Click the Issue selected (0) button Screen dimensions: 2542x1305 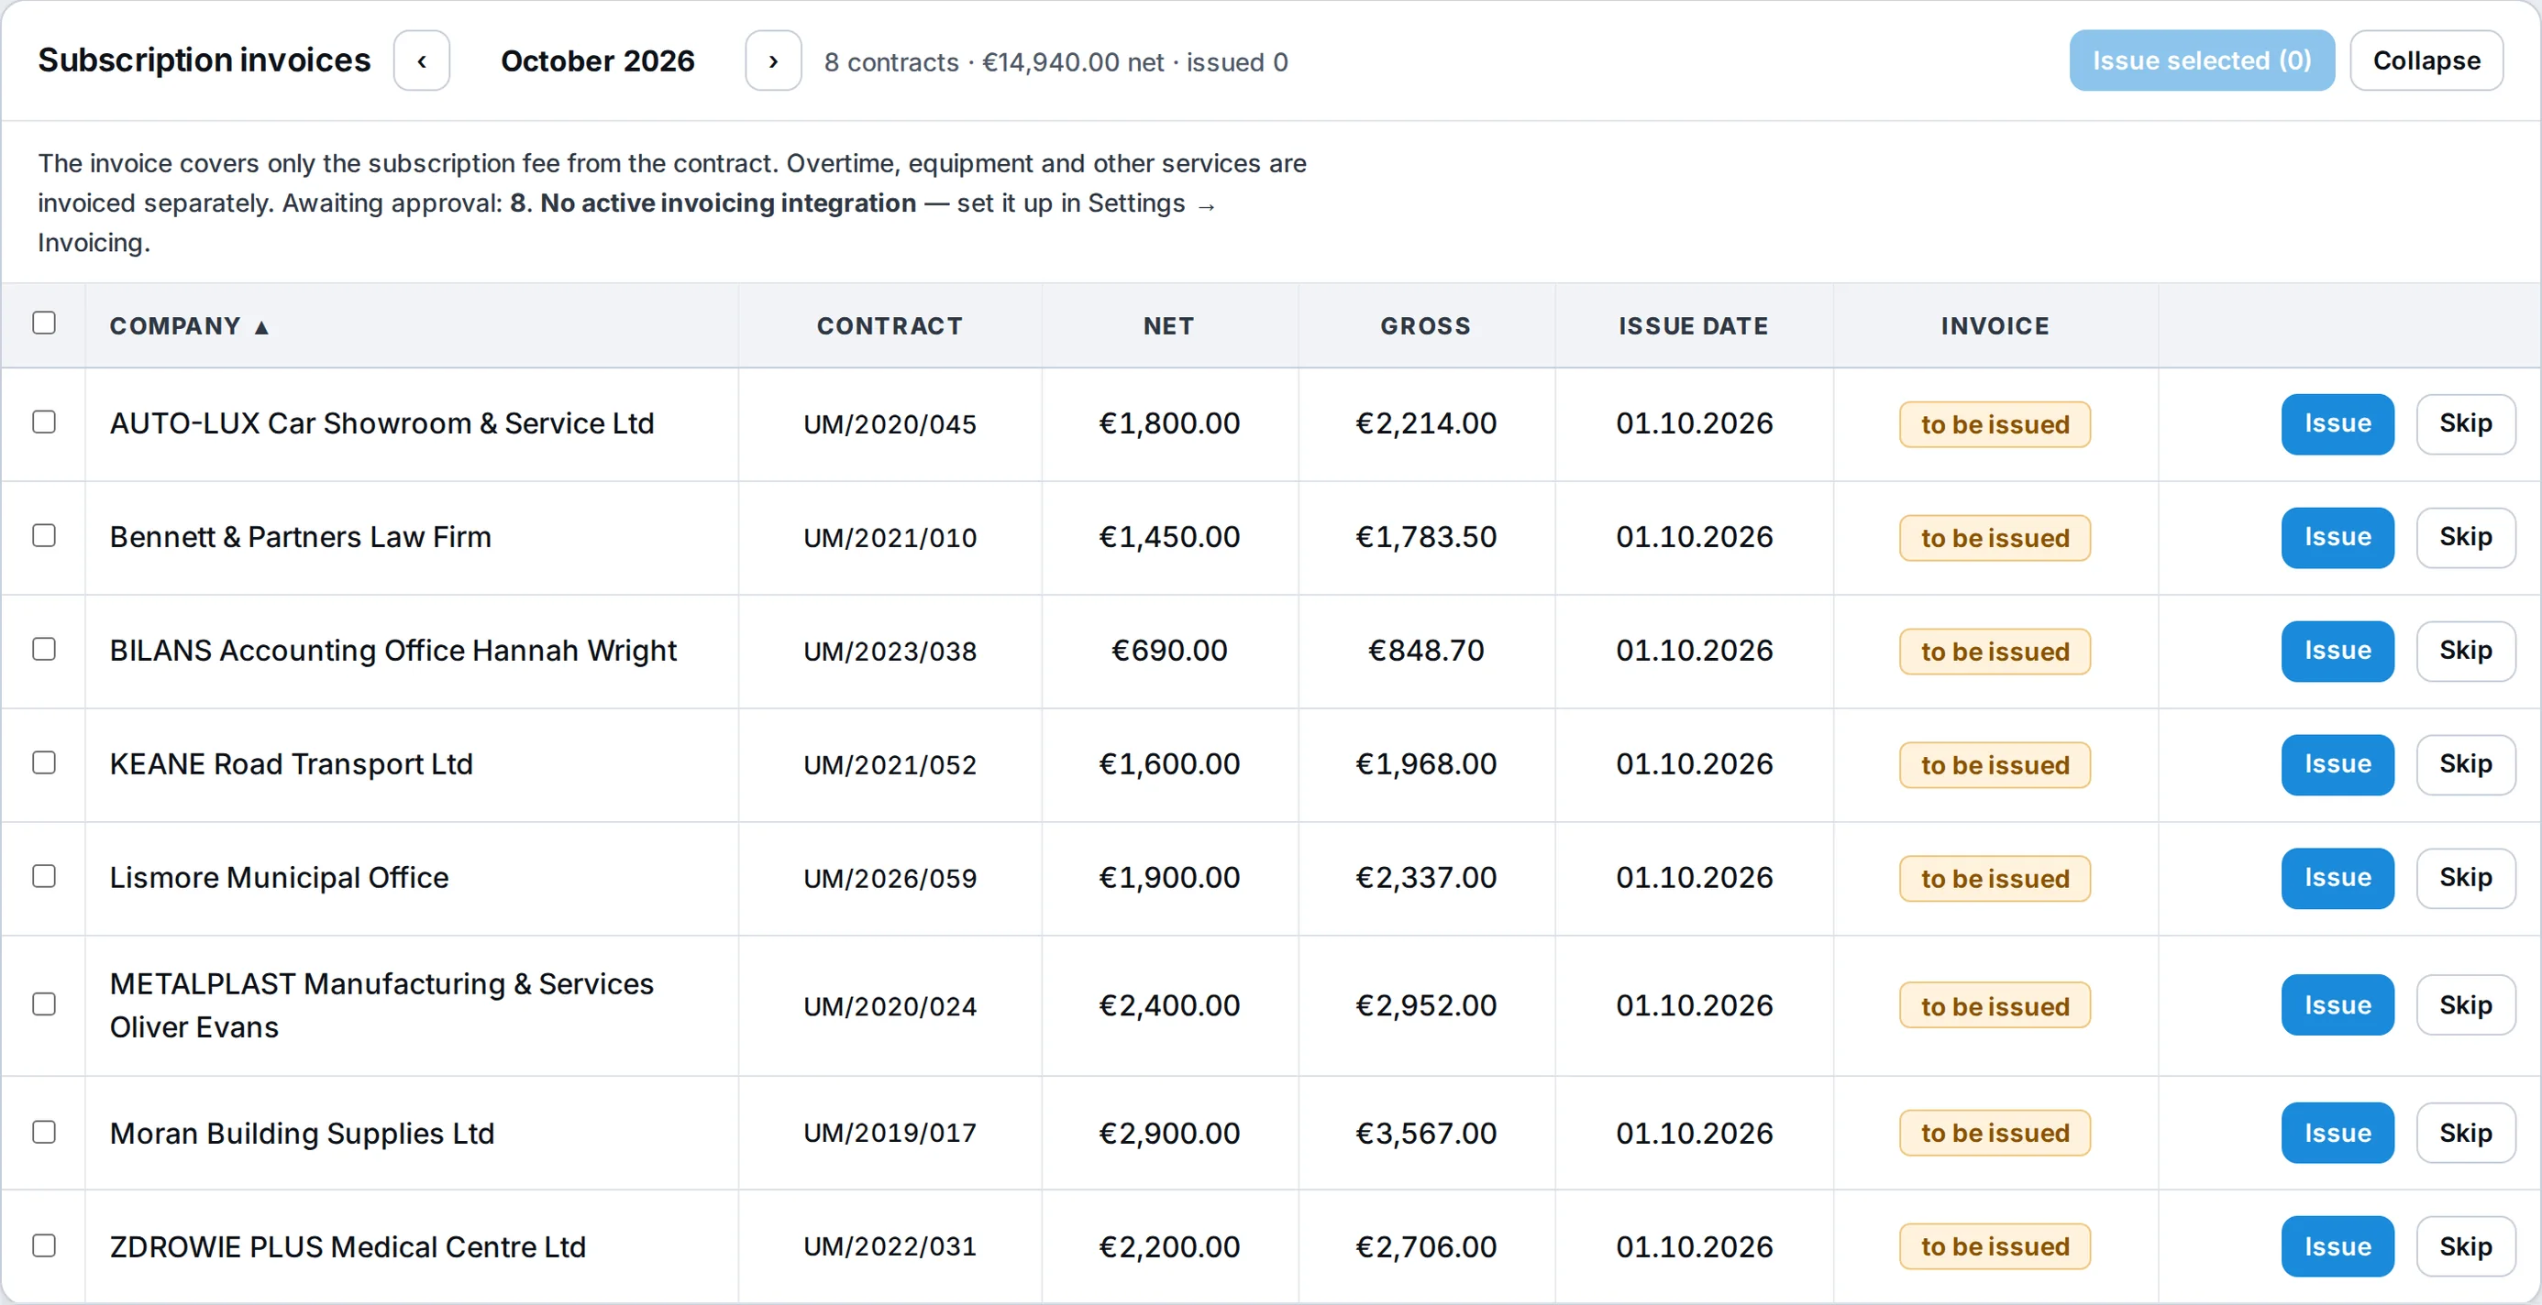click(2202, 61)
